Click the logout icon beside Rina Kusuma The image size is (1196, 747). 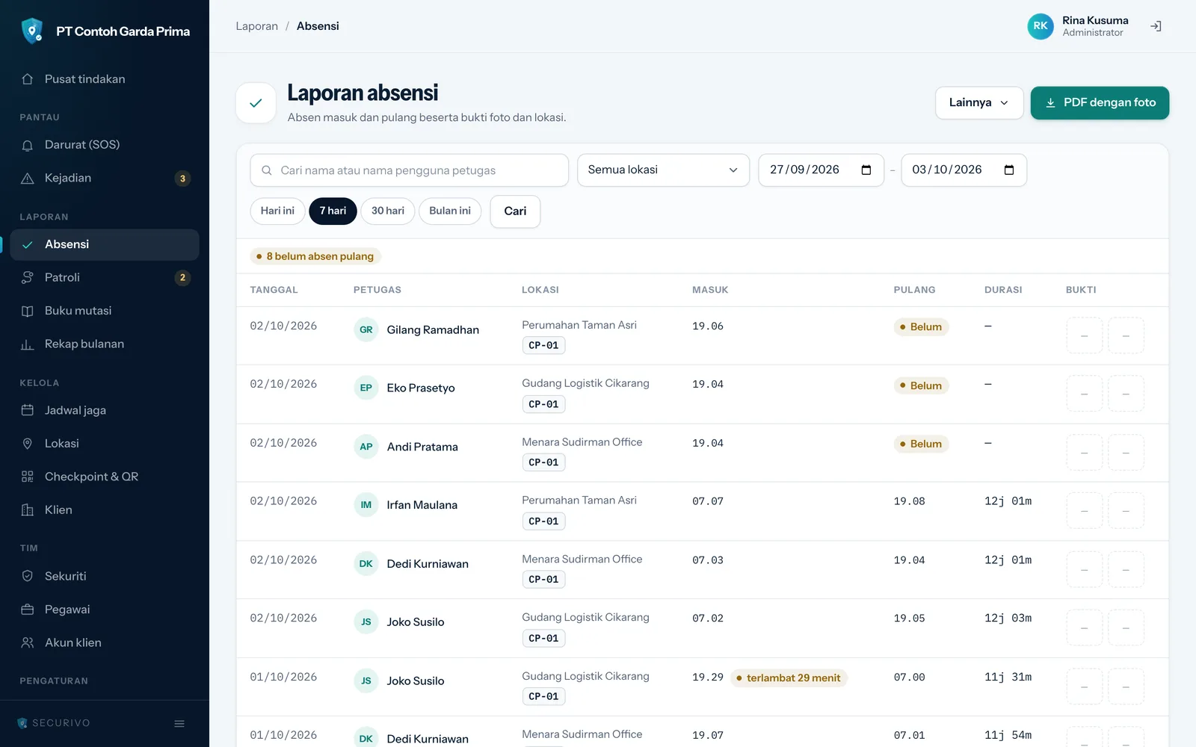pyautogui.click(x=1156, y=26)
